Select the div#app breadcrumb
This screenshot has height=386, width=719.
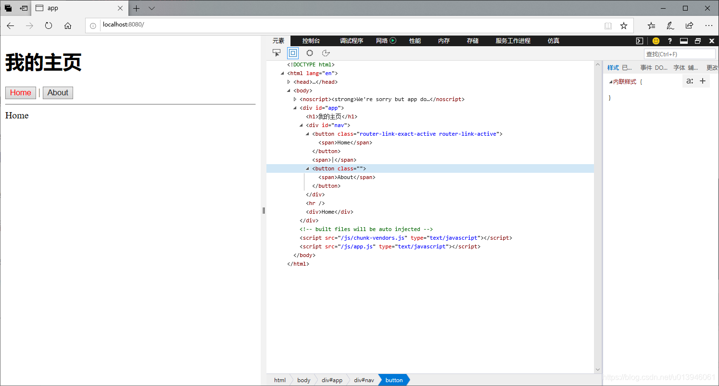coord(332,380)
